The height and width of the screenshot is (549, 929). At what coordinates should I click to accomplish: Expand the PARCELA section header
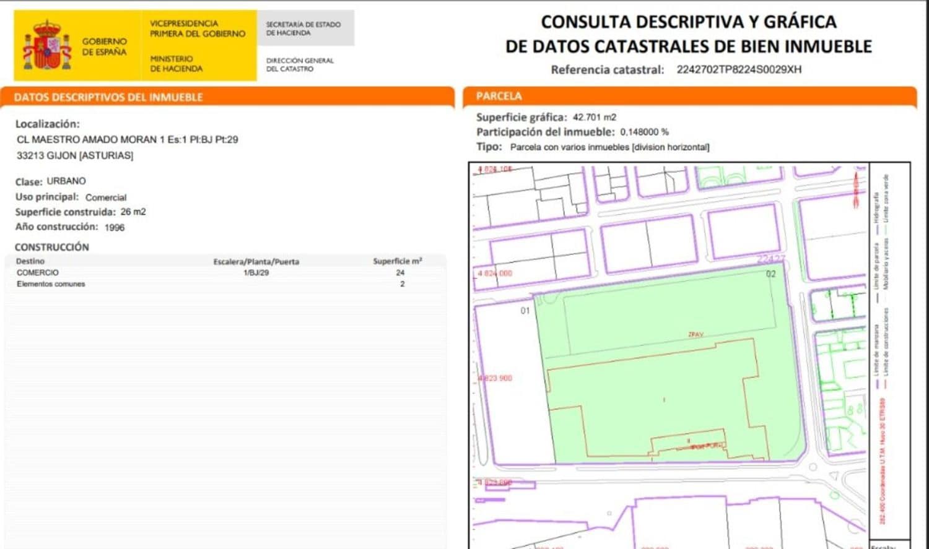point(499,96)
